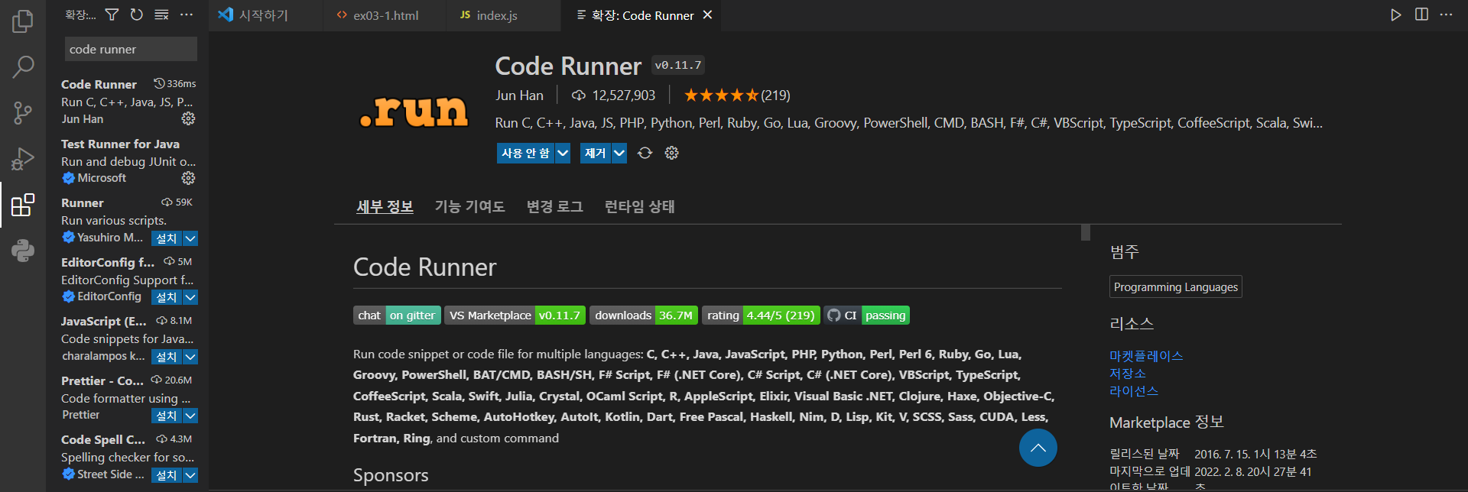Click the extension search box
The width and height of the screenshot is (1468, 492).
tap(131, 49)
